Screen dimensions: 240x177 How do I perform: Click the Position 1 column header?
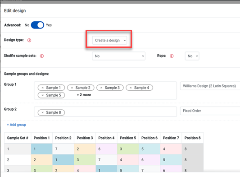41,138
